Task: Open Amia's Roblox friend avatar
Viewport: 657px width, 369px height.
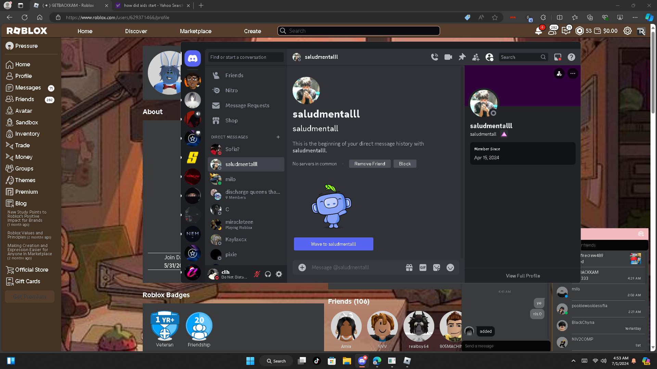Action: (346, 327)
